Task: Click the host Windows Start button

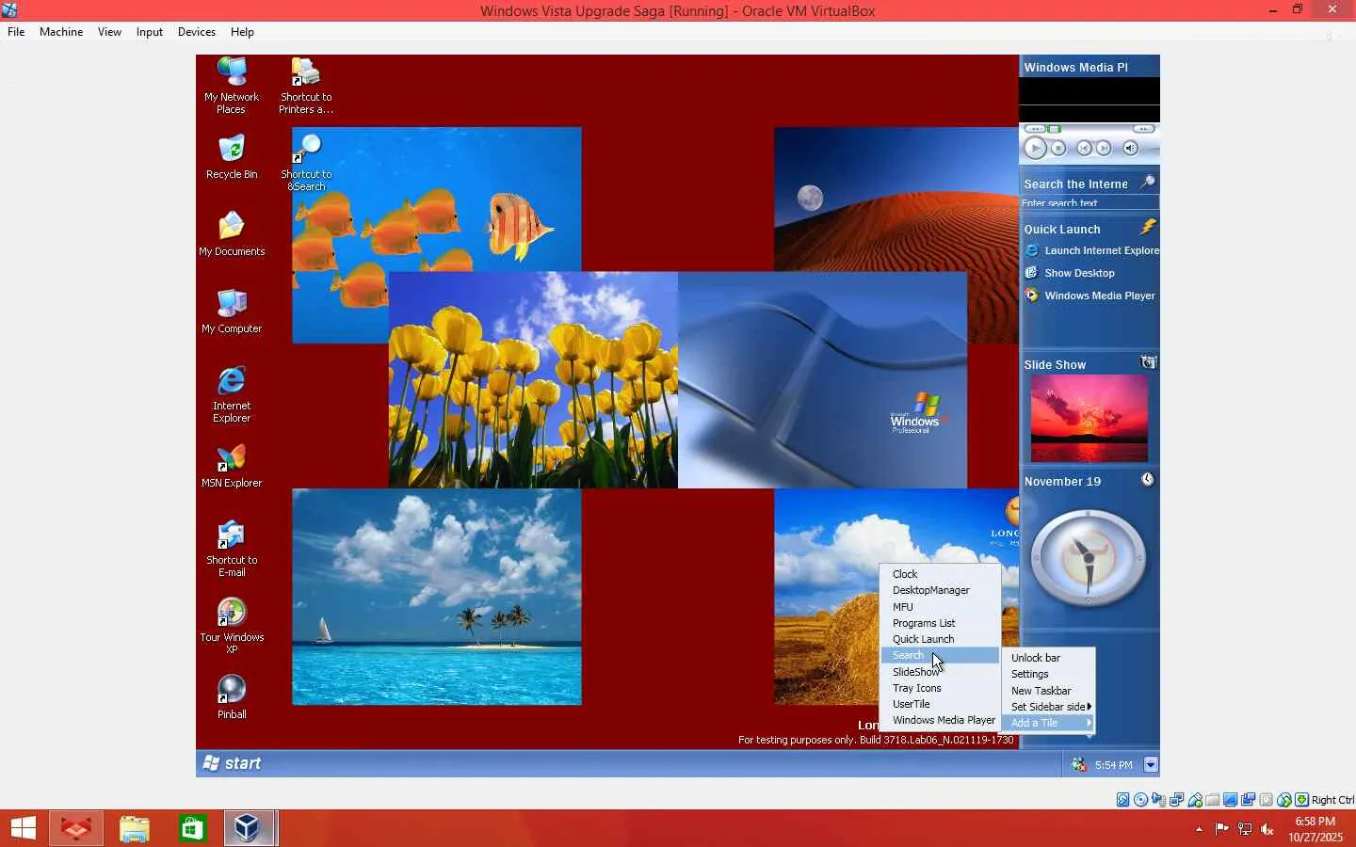Action: pos(23,828)
